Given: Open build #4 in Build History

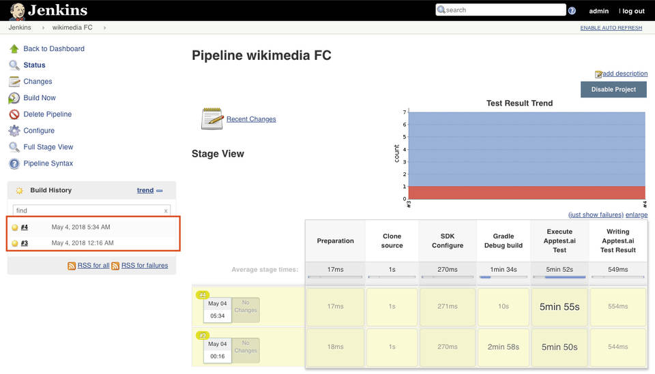Looking at the screenshot, I should click(25, 228).
